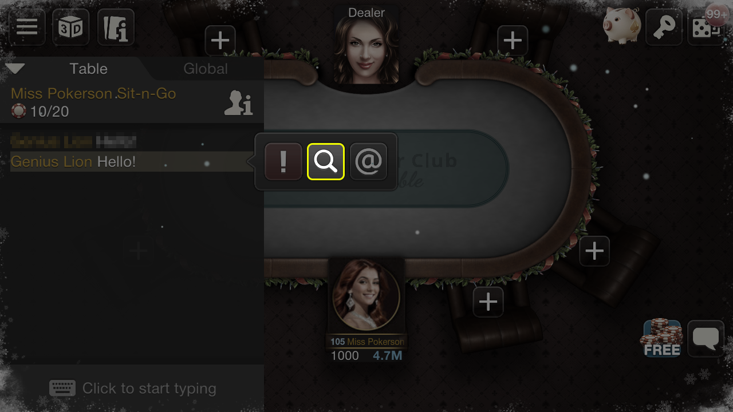Toggle the 3D view mode
This screenshot has width=733, height=412.
click(x=71, y=27)
